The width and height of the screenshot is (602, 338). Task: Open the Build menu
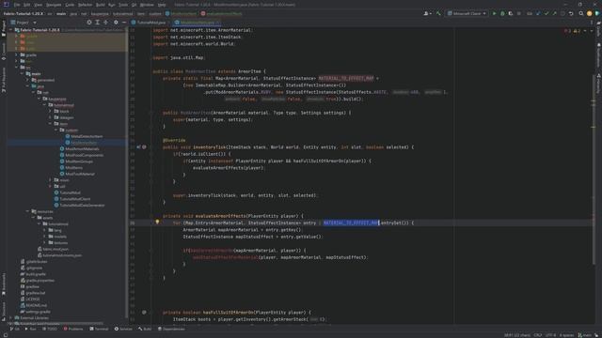[x=101, y=5]
